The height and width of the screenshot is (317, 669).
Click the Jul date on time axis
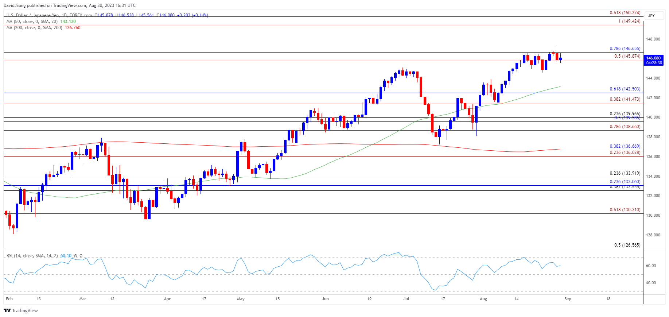406,299
